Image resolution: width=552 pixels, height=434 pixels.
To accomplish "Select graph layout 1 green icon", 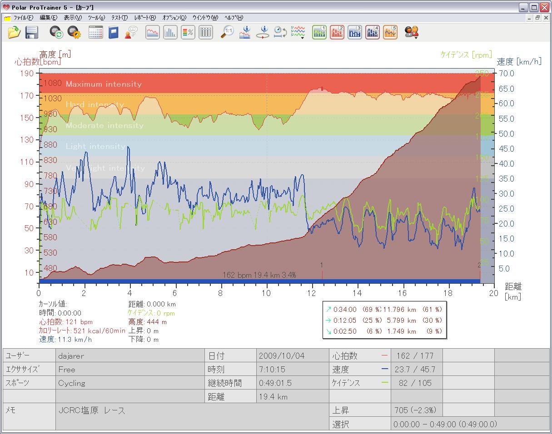I will pos(319,32).
